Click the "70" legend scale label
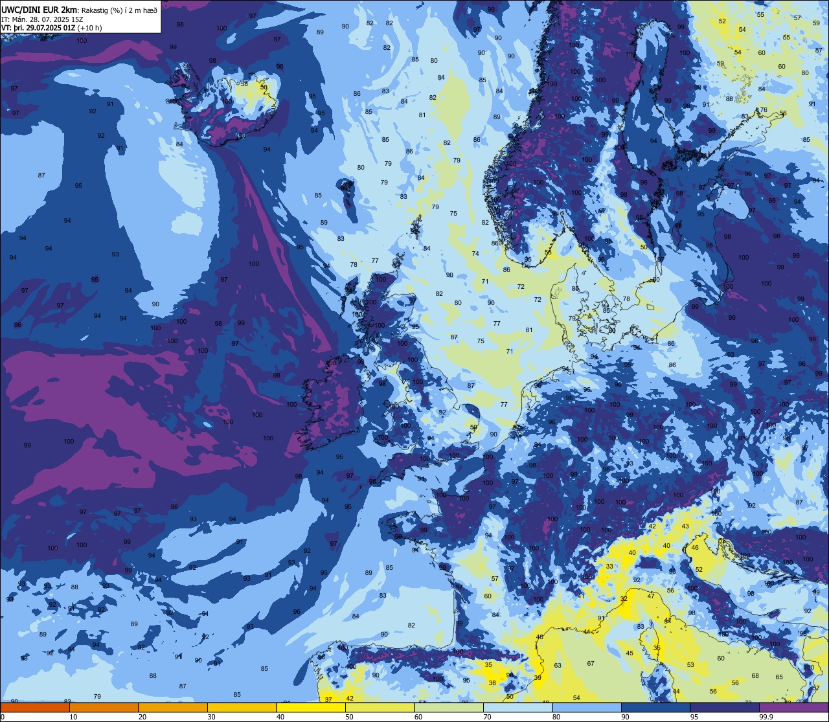The image size is (829, 722). [x=487, y=717]
